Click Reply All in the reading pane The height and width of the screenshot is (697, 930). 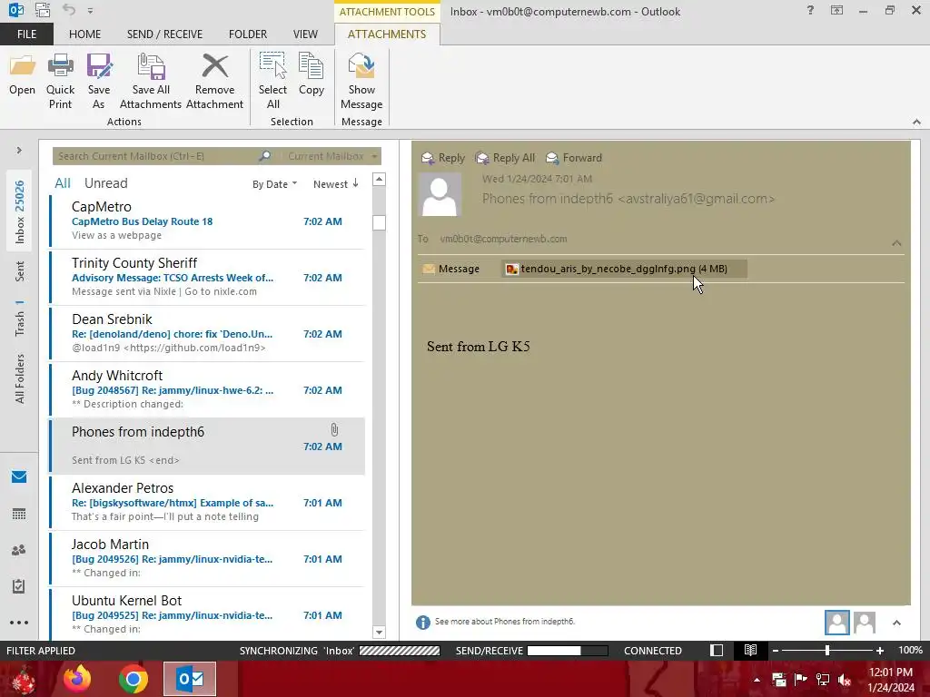505,158
